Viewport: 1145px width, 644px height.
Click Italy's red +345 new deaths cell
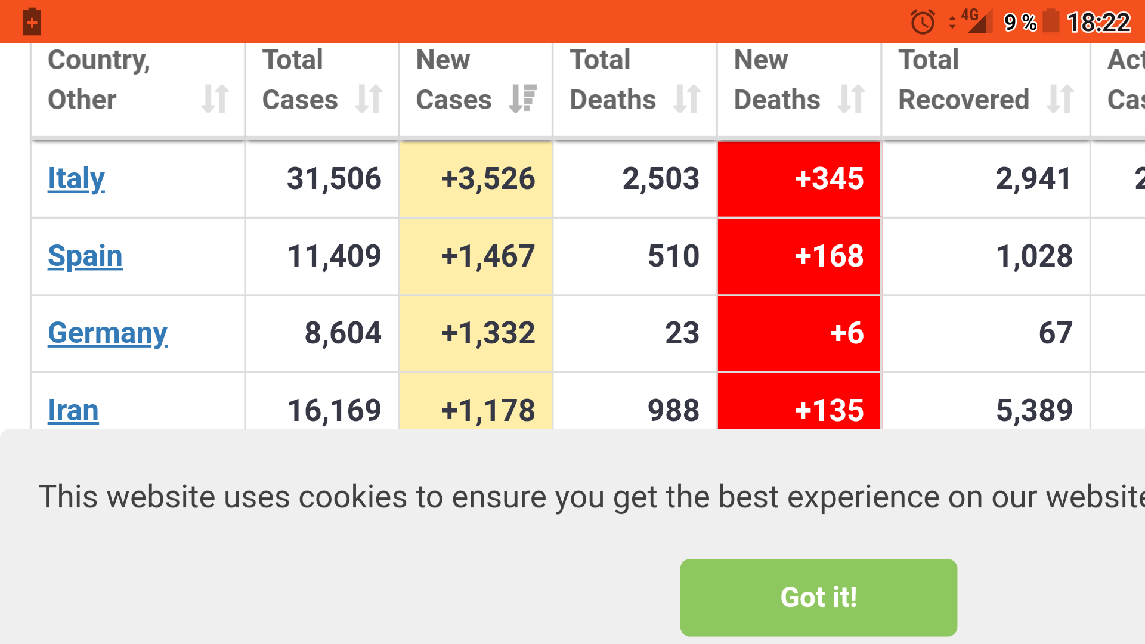point(799,179)
